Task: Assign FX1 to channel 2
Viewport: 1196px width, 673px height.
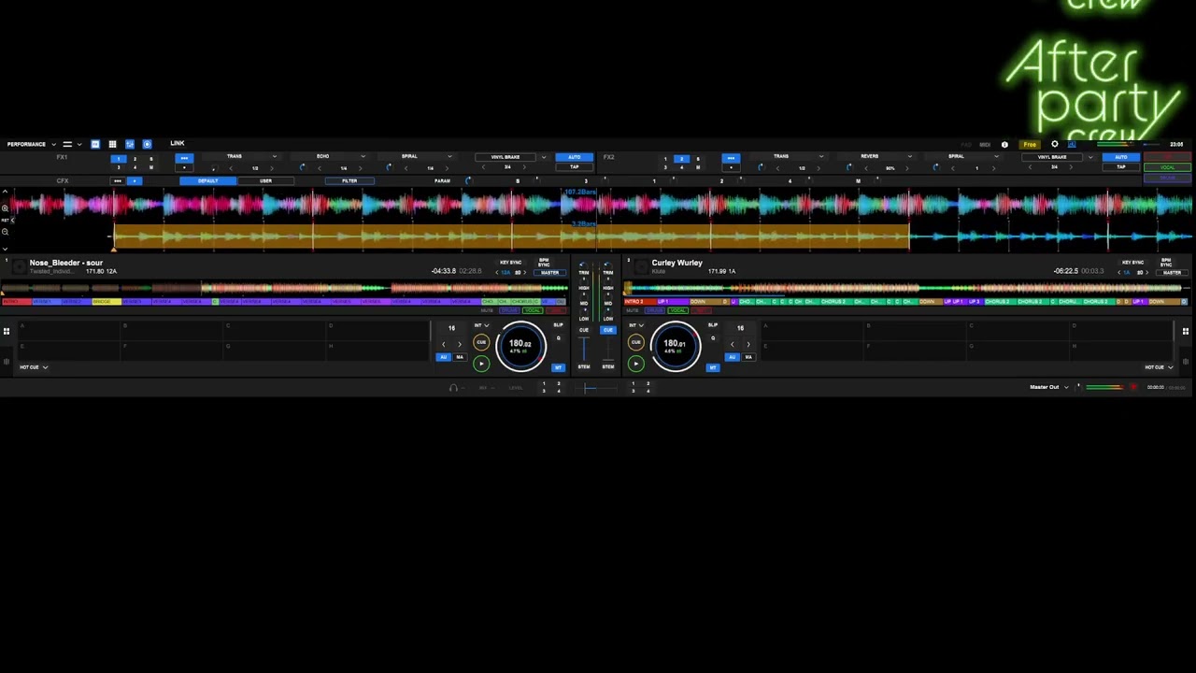Action: 135,158
